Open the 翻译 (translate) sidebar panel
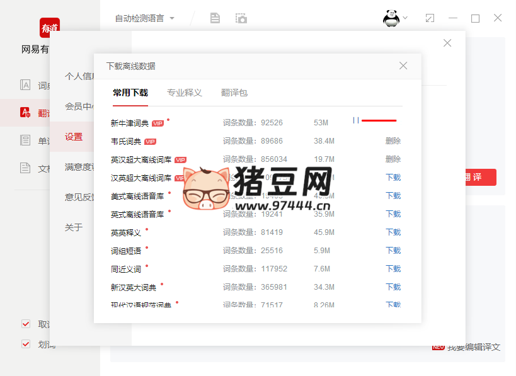Image resolution: width=516 pixels, height=376 pixels. click(25, 111)
